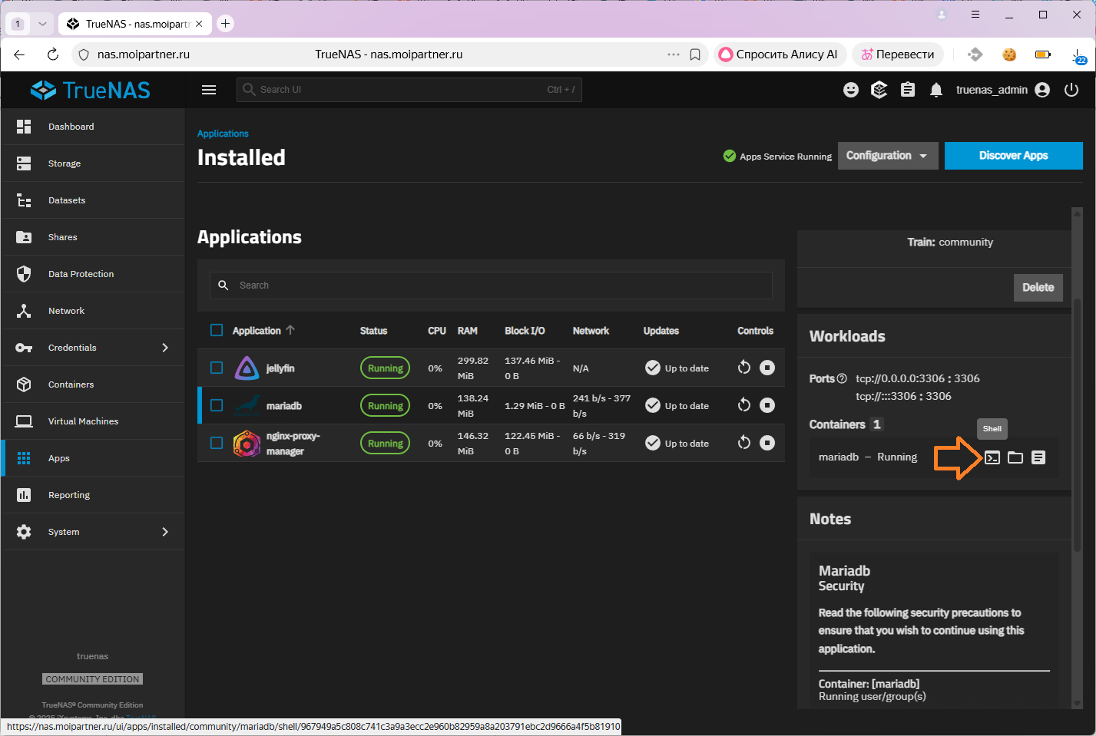Check the jellyfin row checkbox
Viewport: 1096px width, 736px height.
point(217,368)
